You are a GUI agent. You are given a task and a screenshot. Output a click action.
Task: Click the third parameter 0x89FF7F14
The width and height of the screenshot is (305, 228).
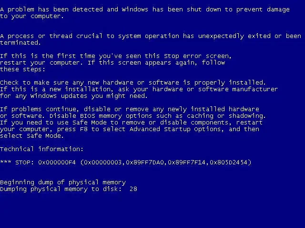[x=186, y=162]
